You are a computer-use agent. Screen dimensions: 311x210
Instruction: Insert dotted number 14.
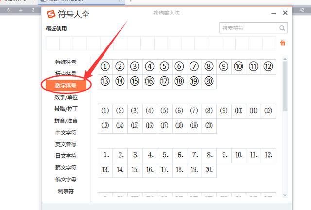click(120, 170)
